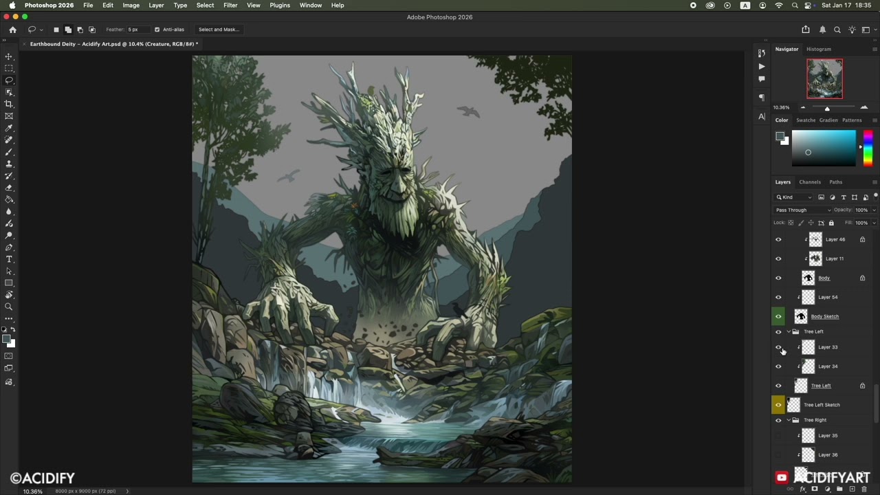This screenshot has width=880, height=495.
Task: Lock transparent pixels icon
Action: click(791, 223)
